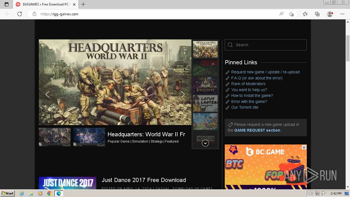Open Rank of Moderators link

click(x=248, y=84)
